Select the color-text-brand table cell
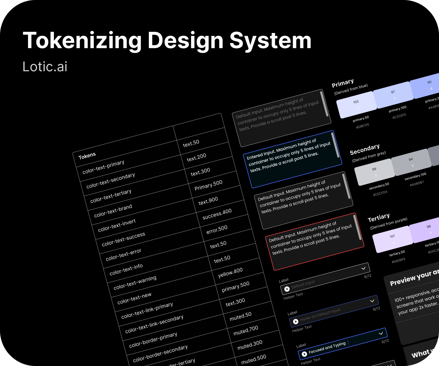 [140, 204]
